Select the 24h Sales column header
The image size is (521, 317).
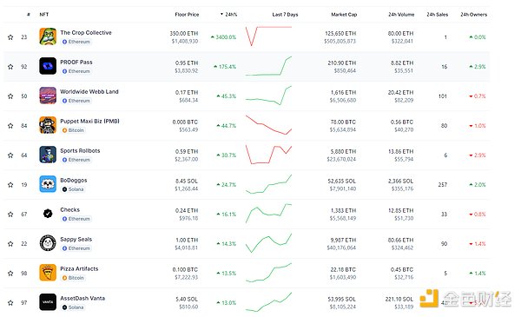tap(438, 14)
